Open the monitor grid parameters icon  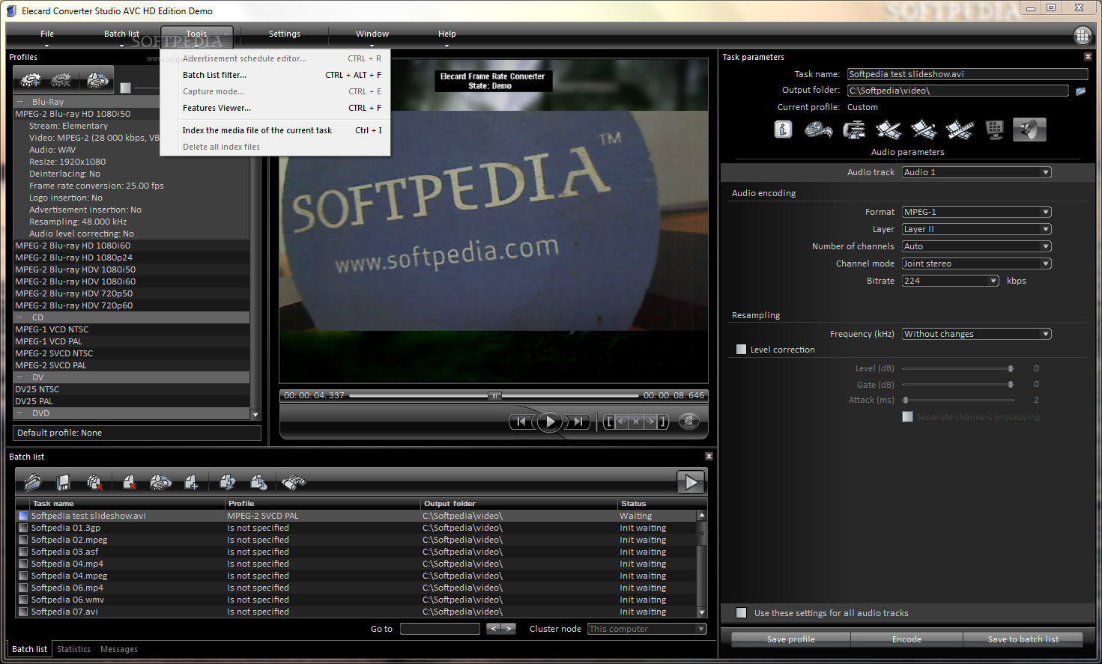pyautogui.click(x=994, y=130)
